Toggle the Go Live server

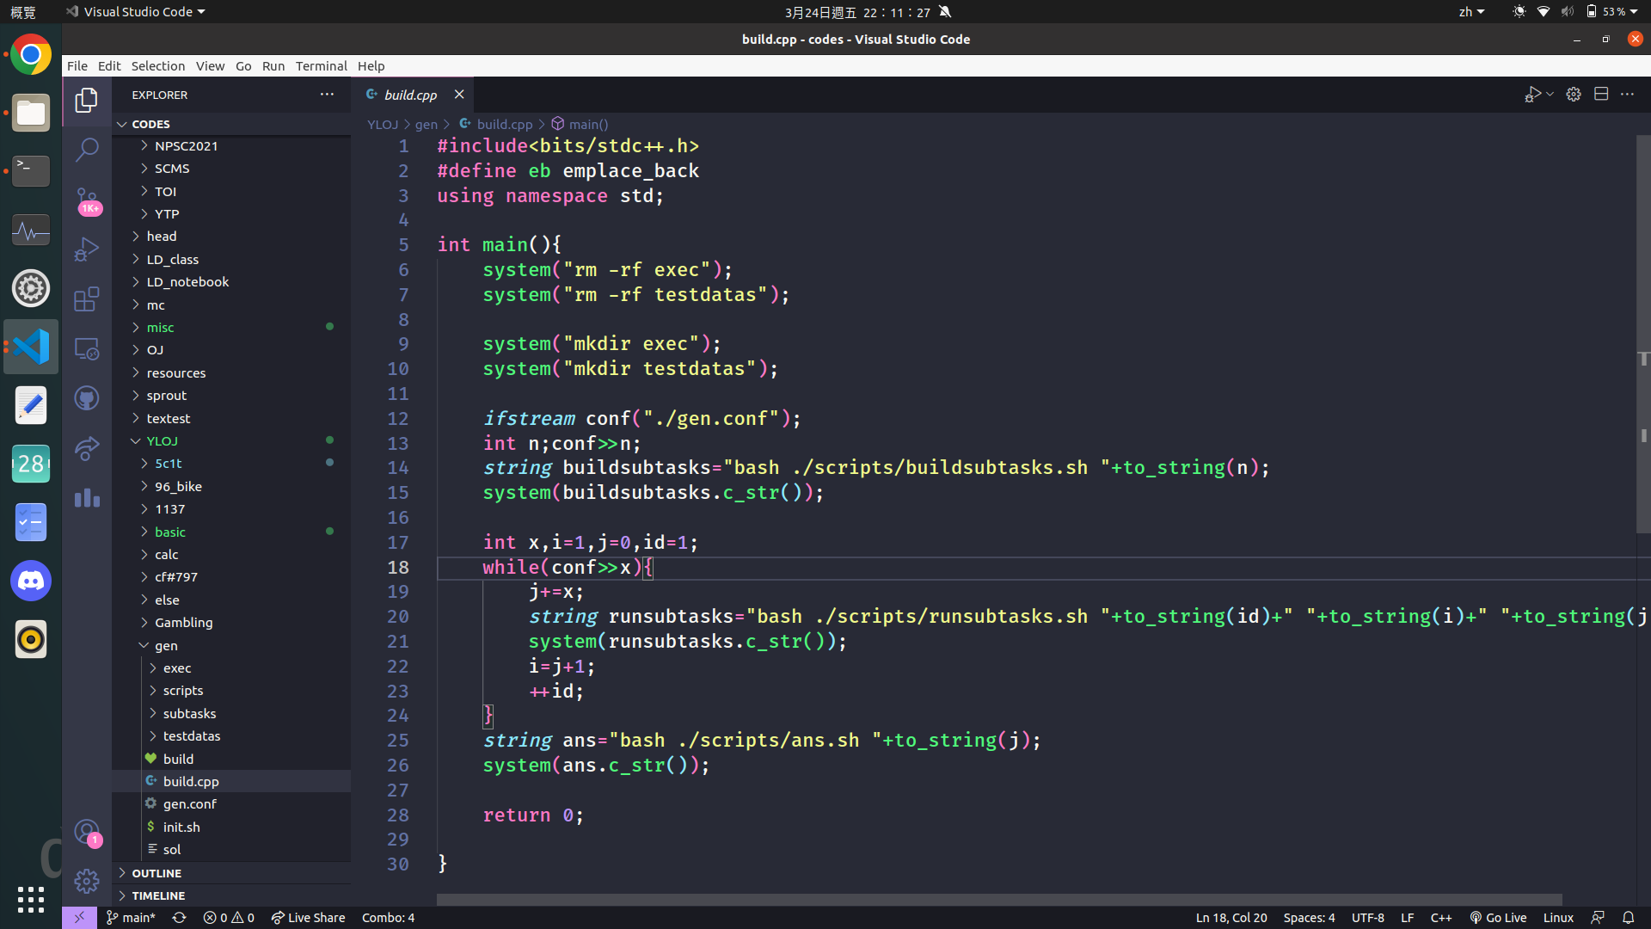click(x=1498, y=918)
